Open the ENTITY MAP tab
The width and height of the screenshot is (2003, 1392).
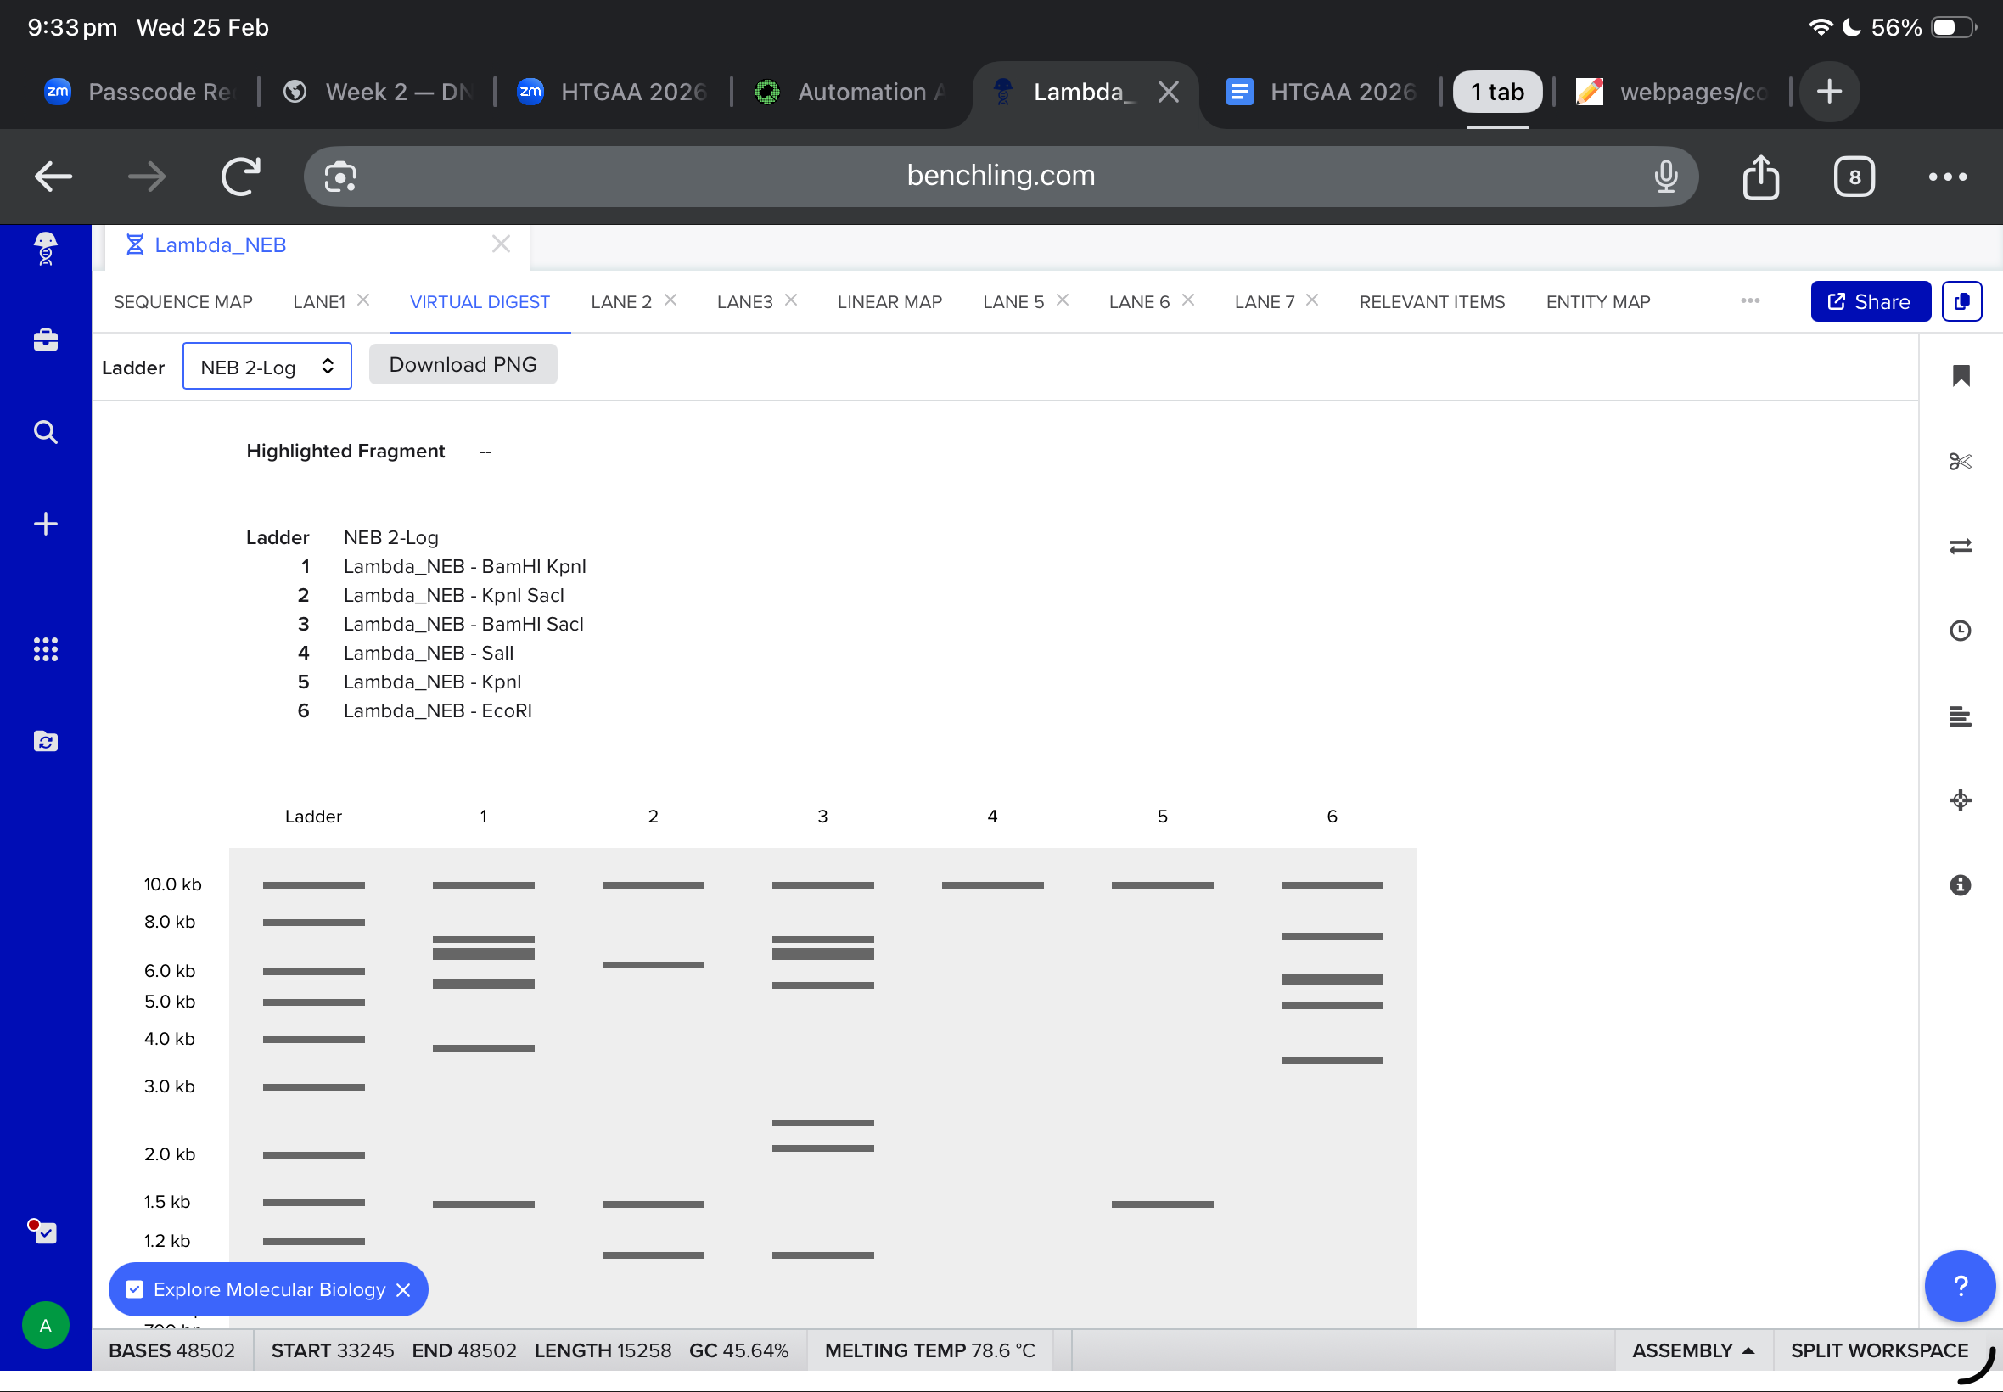point(1597,302)
